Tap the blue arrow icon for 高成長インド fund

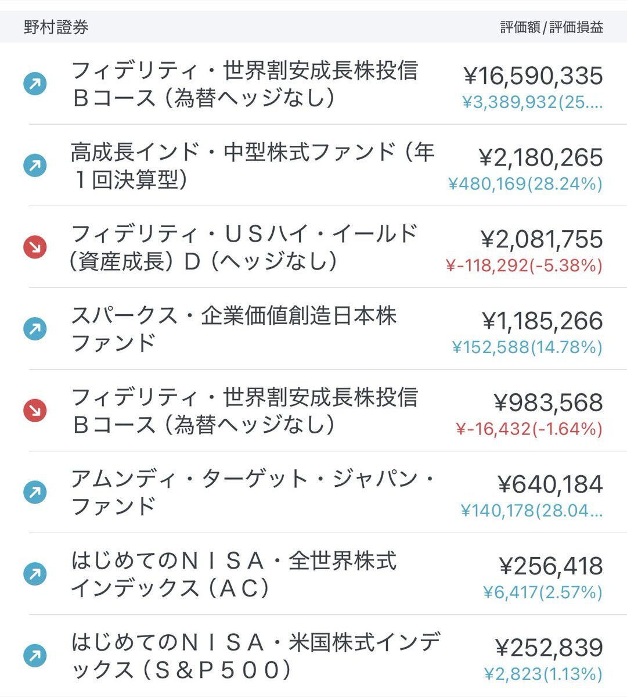(x=35, y=166)
